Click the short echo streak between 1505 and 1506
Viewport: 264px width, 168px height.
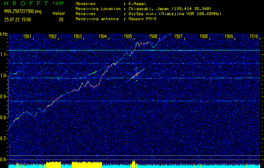pos(136,75)
